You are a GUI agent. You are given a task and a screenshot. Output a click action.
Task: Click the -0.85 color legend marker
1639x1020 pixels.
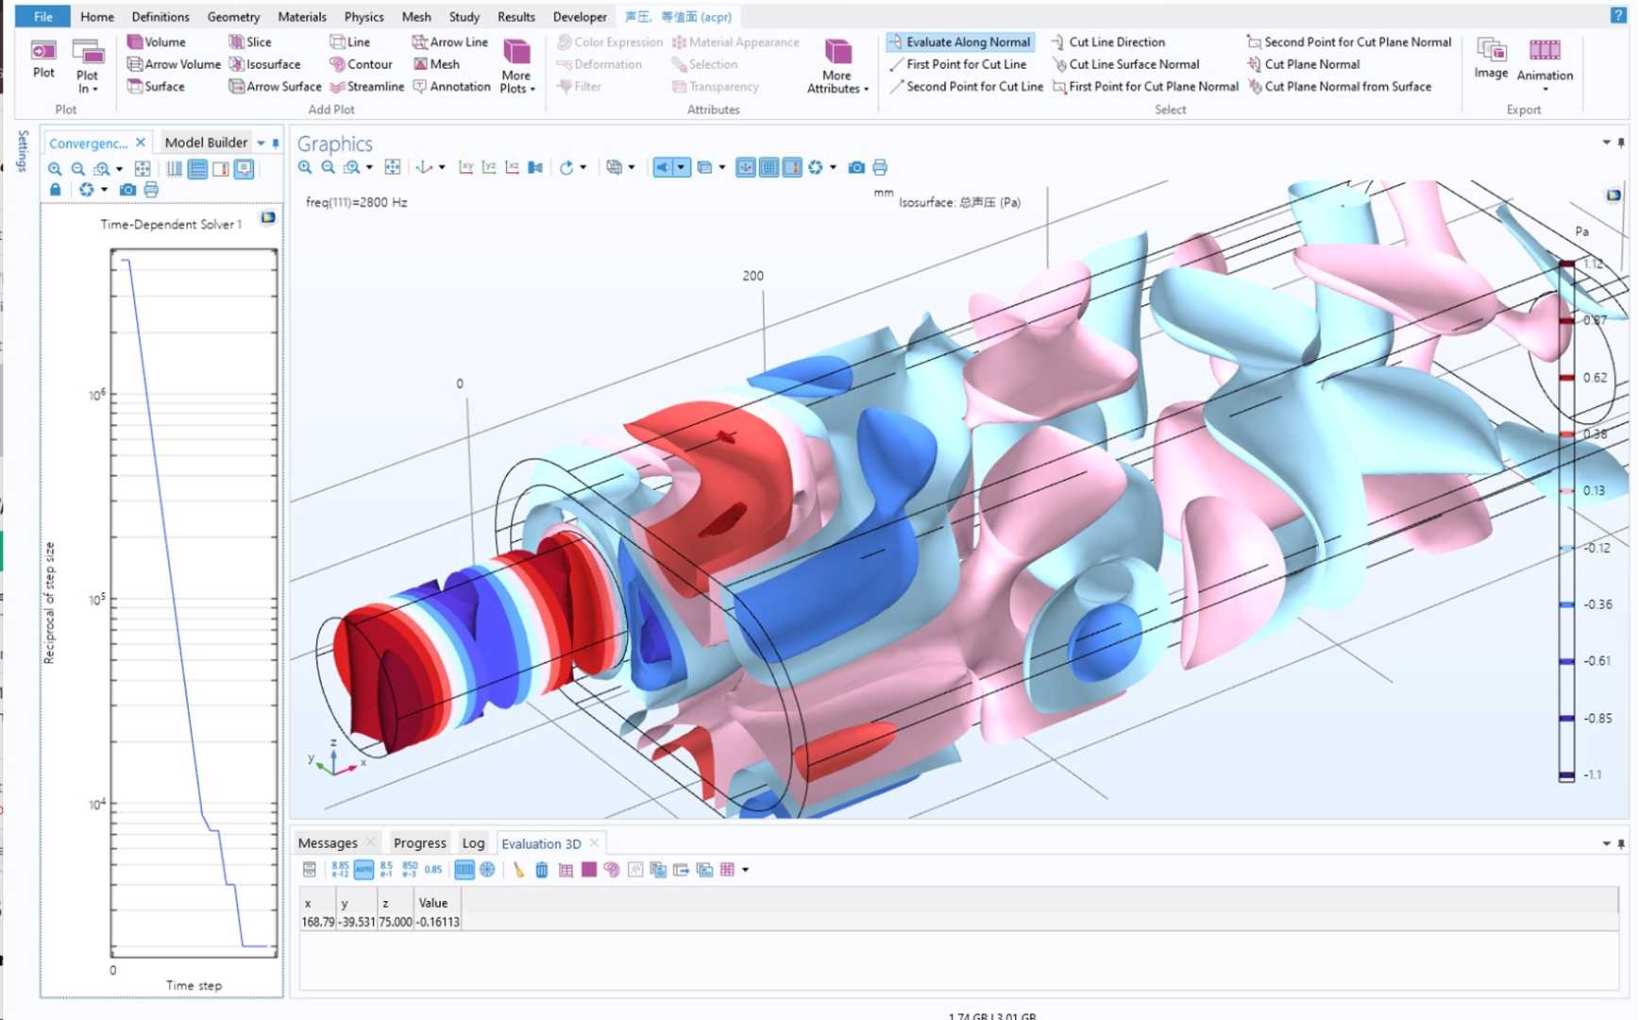[x=1567, y=719]
